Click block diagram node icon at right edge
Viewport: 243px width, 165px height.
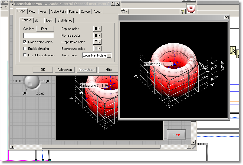233,50
